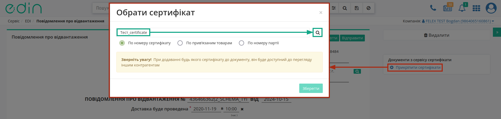This screenshot has width=501, height=119.
Task: Click the document number field 436466362
Action: (x=218, y=99)
